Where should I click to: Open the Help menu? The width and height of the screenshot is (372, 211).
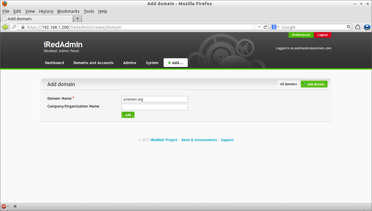103,11
